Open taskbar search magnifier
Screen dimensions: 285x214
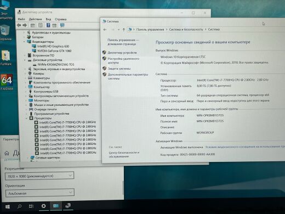click(19, 206)
